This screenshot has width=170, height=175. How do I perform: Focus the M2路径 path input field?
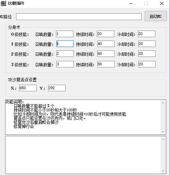pos(79,17)
